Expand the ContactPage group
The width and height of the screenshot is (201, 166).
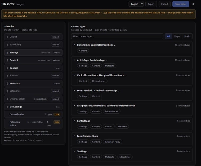(x=74, y=121)
